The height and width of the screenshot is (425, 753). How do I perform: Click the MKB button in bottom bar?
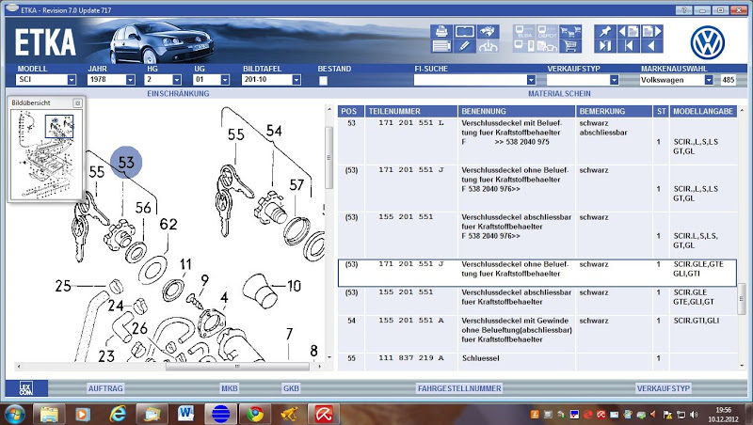230,387
